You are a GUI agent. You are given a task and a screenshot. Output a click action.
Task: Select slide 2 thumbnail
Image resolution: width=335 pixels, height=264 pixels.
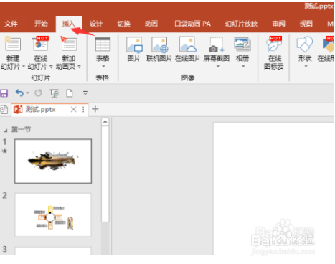click(53, 215)
